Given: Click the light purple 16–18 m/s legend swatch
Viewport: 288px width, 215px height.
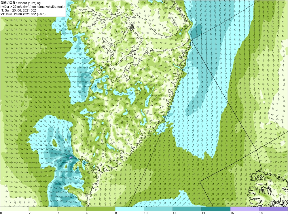Looking at the screenshot, I should [245, 209].
